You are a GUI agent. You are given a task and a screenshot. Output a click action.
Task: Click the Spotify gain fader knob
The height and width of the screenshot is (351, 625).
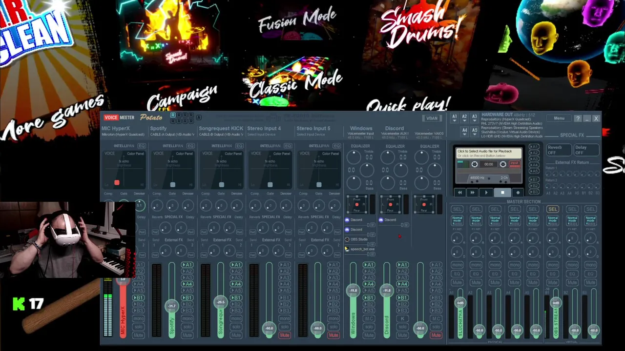coord(172,306)
